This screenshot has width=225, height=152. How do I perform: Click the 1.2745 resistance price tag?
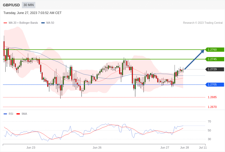pos(215,59)
